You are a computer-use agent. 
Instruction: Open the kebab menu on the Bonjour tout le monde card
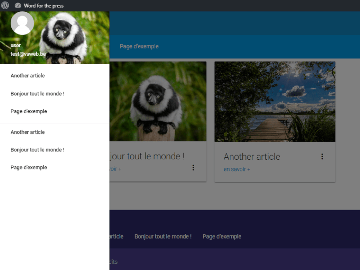click(x=193, y=167)
